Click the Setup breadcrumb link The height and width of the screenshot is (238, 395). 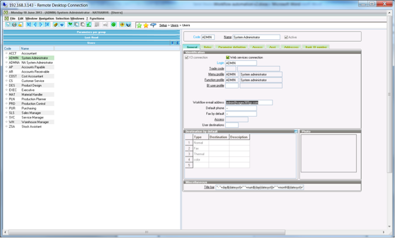pyautogui.click(x=163, y=25)
